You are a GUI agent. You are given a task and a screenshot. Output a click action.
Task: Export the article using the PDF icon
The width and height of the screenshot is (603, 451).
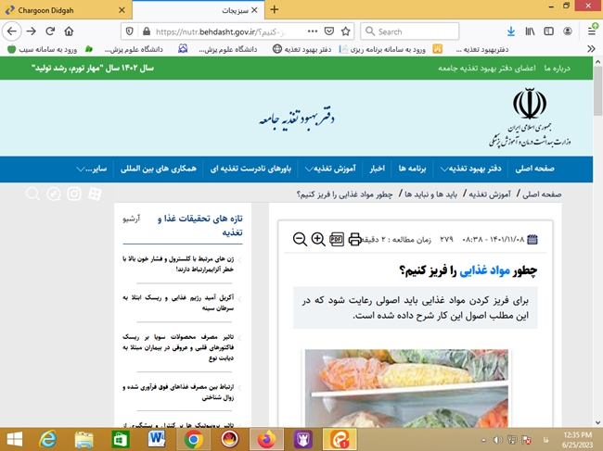click(337, 239)
